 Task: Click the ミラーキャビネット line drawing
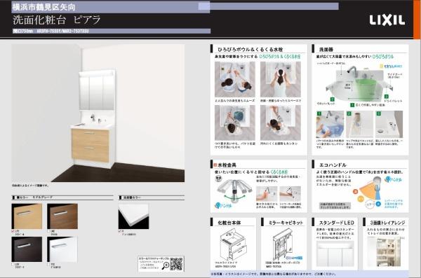(x=283, y=244)
